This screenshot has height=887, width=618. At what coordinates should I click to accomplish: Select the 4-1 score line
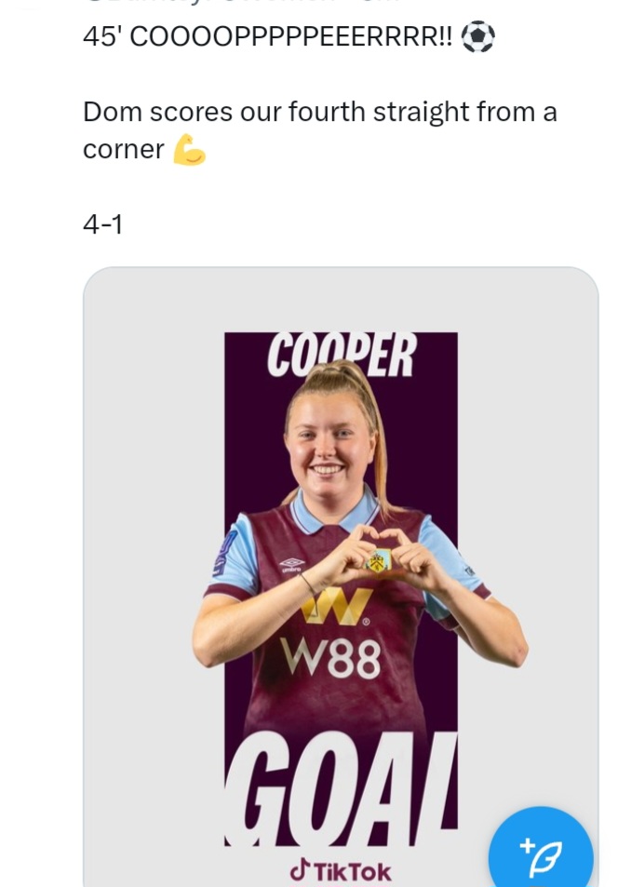click(x=102, y=224)
